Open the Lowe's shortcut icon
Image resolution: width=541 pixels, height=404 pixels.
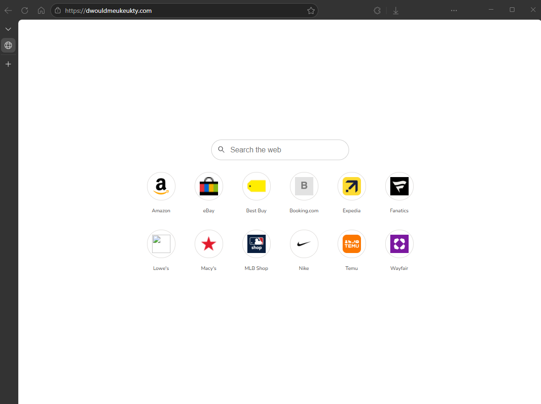click(161, 244)
